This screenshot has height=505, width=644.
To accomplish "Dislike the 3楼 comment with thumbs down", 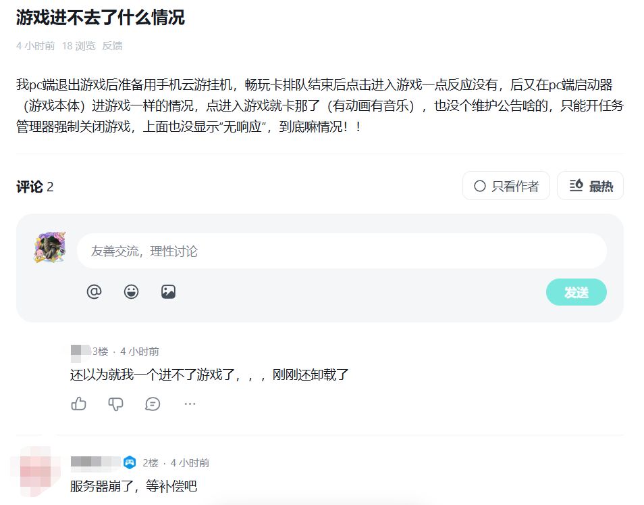I will (x=115, y=404).
